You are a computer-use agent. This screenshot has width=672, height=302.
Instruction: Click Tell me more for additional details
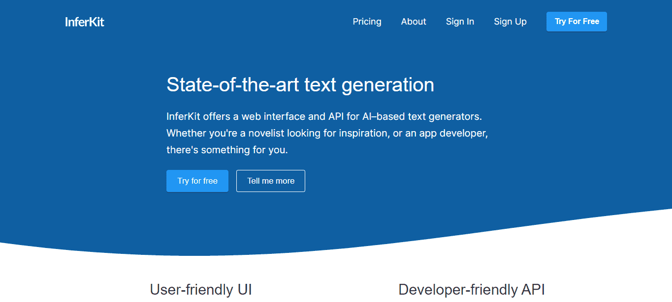click(x=270, y=181)
